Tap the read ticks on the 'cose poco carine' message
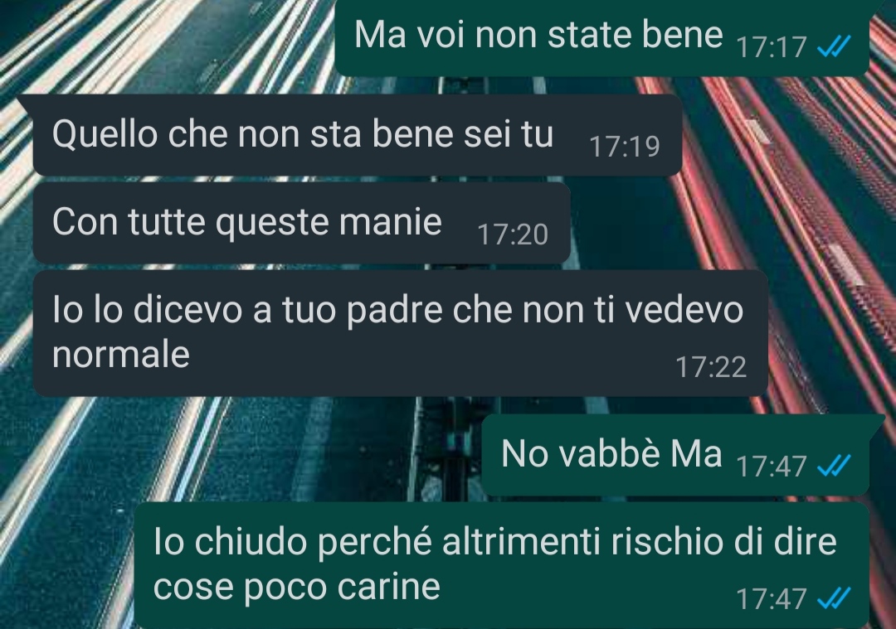Image resolution: width=896 pixels, height=629 pixels. point(834,598)
